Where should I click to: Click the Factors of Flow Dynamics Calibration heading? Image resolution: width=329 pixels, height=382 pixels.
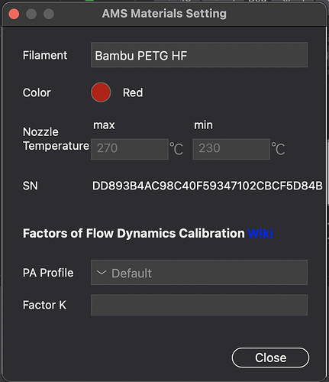click(x=134, y=233)
